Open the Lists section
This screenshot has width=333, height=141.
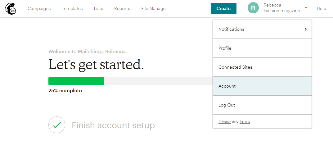99,8
